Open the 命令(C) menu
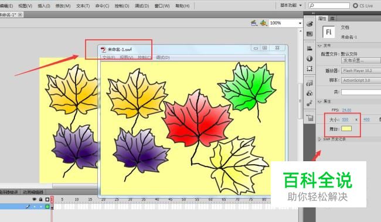The width and height of the screenshot is (381, 222). [102, 6]
